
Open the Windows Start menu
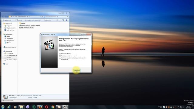click(x=3, y=107)
